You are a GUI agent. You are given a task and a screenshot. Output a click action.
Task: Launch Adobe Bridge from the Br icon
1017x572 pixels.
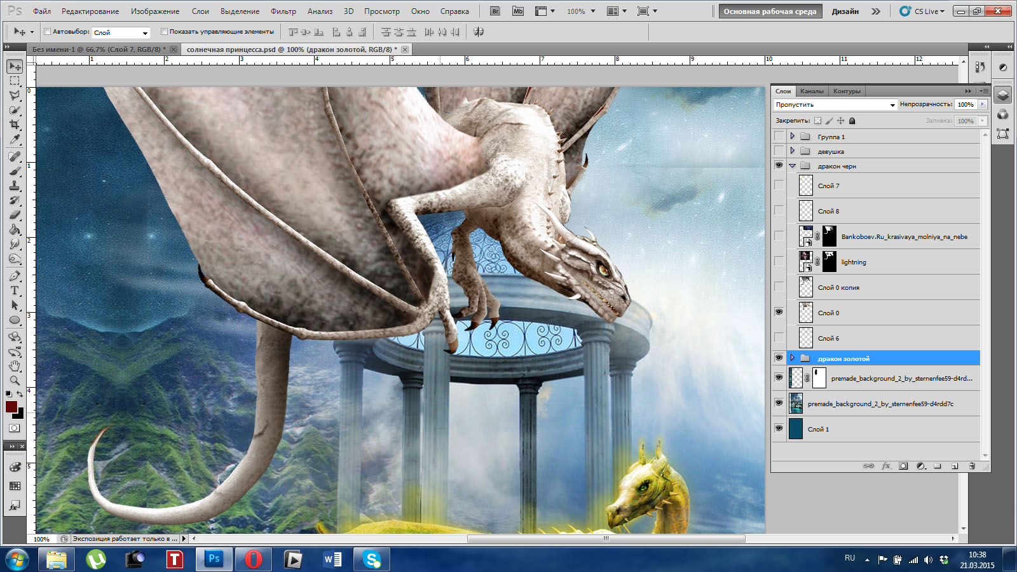496,11
